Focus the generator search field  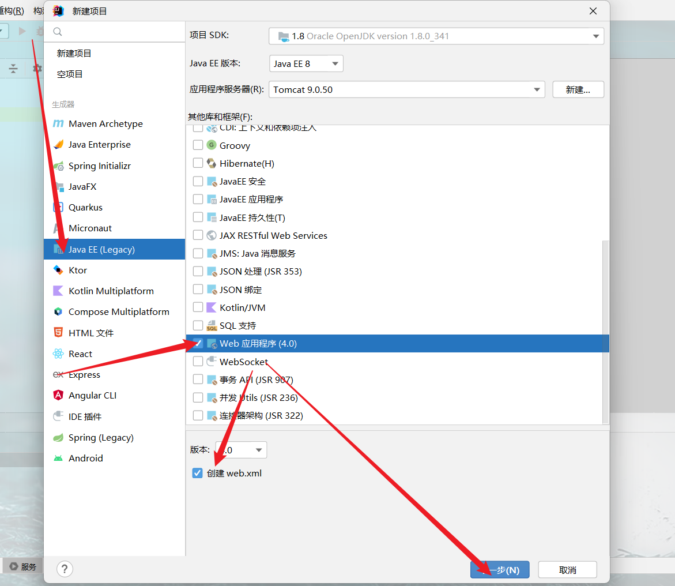coord(115,32)
